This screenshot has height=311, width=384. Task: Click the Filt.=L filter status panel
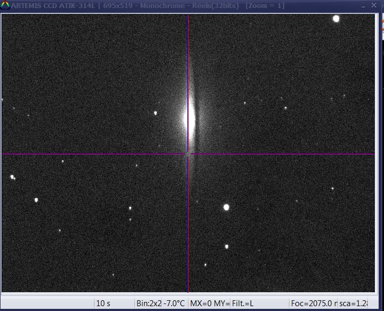click(259, 303)
